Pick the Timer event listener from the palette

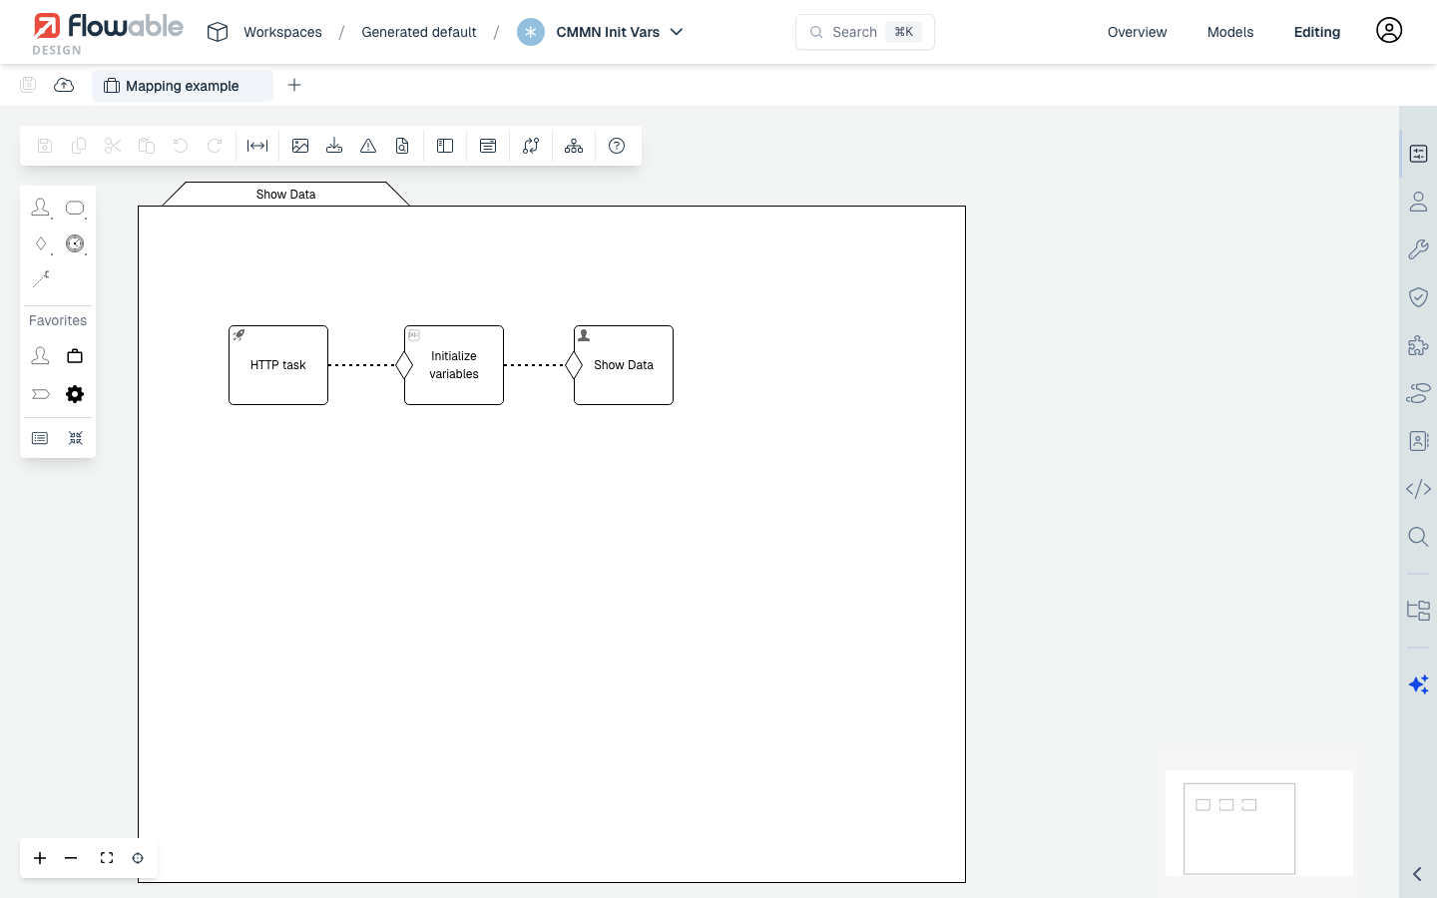[75, 243]
